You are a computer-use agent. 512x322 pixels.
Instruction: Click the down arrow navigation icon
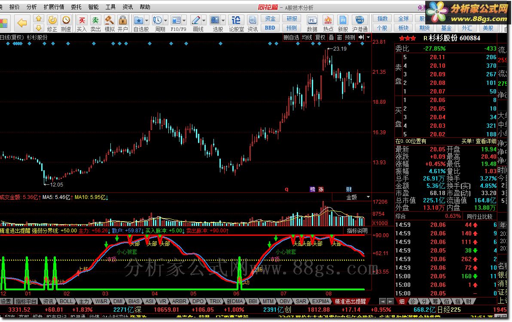39,28
